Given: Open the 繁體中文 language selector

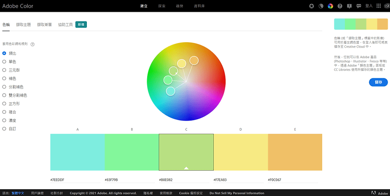Looking at the screenshot, I should pyautogui.click(x=18, y=193).
